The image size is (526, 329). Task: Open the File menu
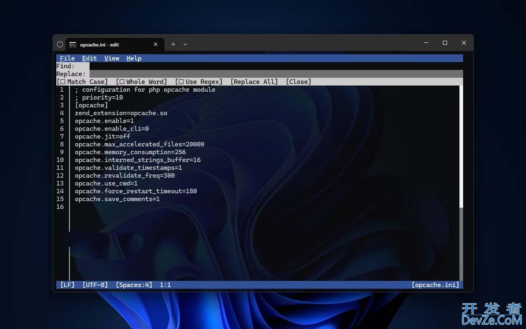67,58
